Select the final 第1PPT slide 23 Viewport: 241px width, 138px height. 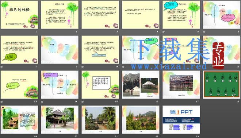pyautogui.click(x=181, y=119)
